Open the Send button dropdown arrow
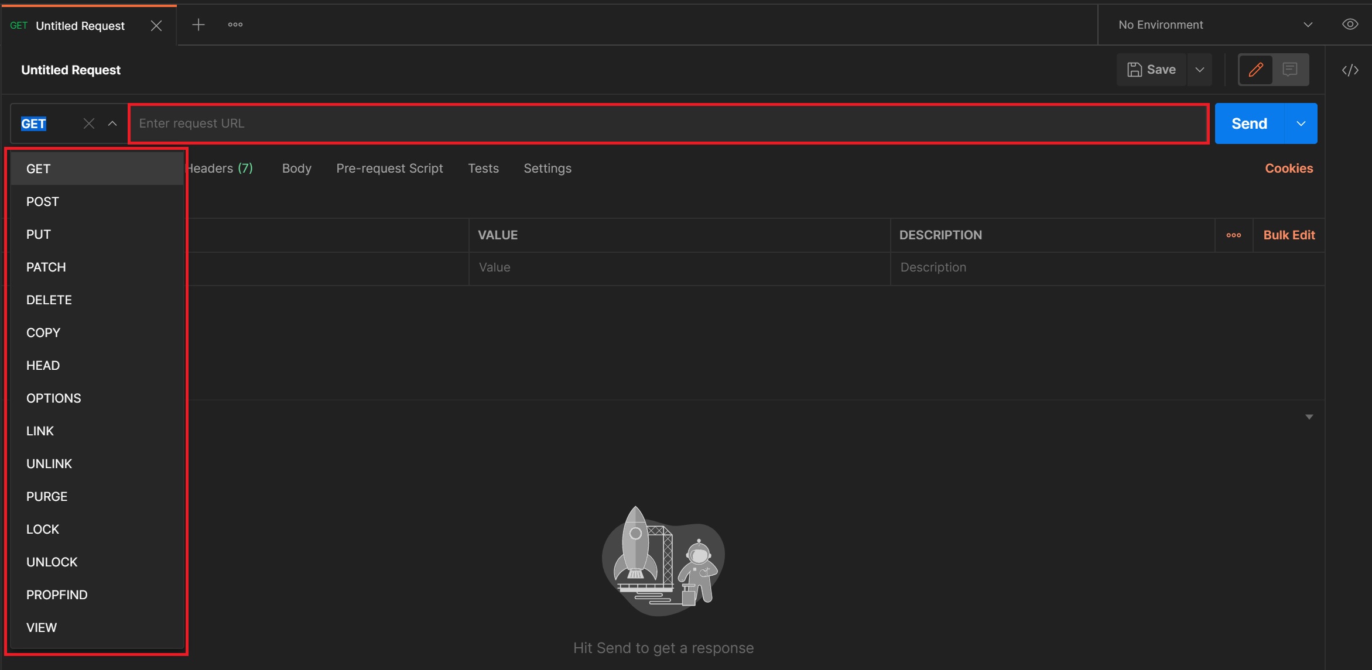Screen dimensions: 1372x670 pos(1301,123)
